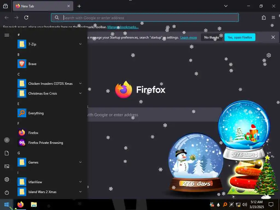Click the colorful ornaments tray icon
This screenshot has width=280, height=210.
coord(212,205)
